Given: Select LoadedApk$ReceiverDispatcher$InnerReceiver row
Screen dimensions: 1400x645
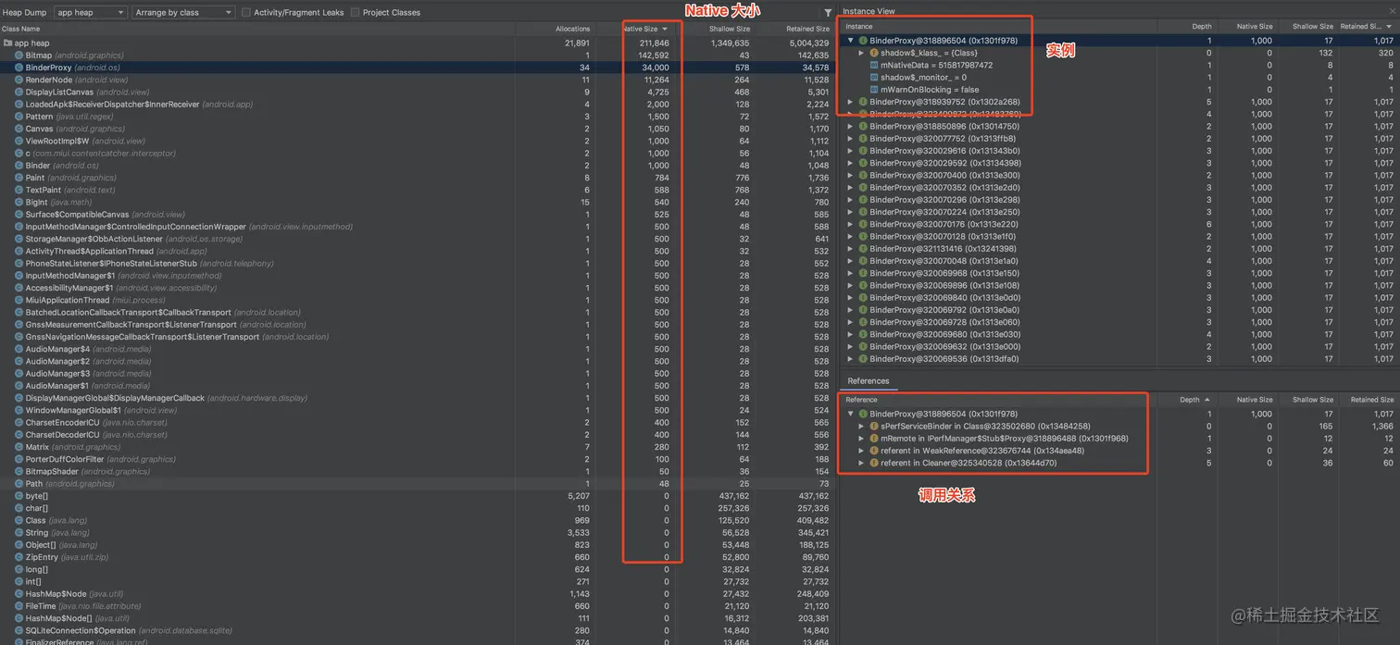Looking at the screenshot, I should click(x=417, y=105).
